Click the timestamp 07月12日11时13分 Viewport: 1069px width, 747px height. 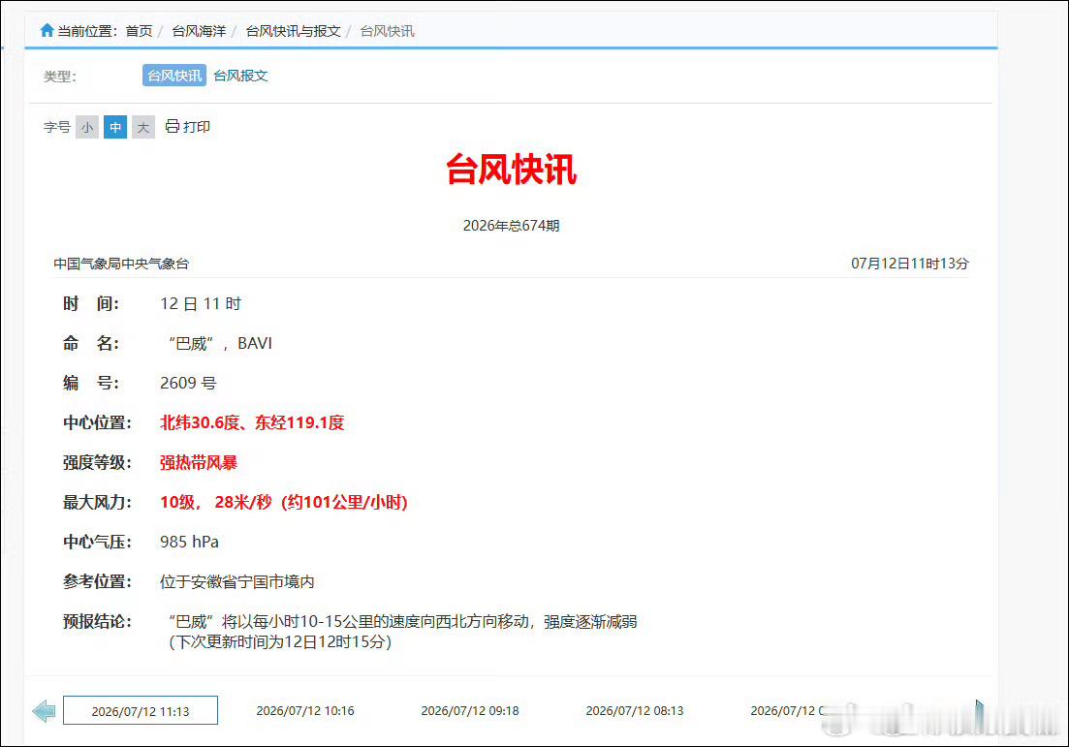pos(910,264)
